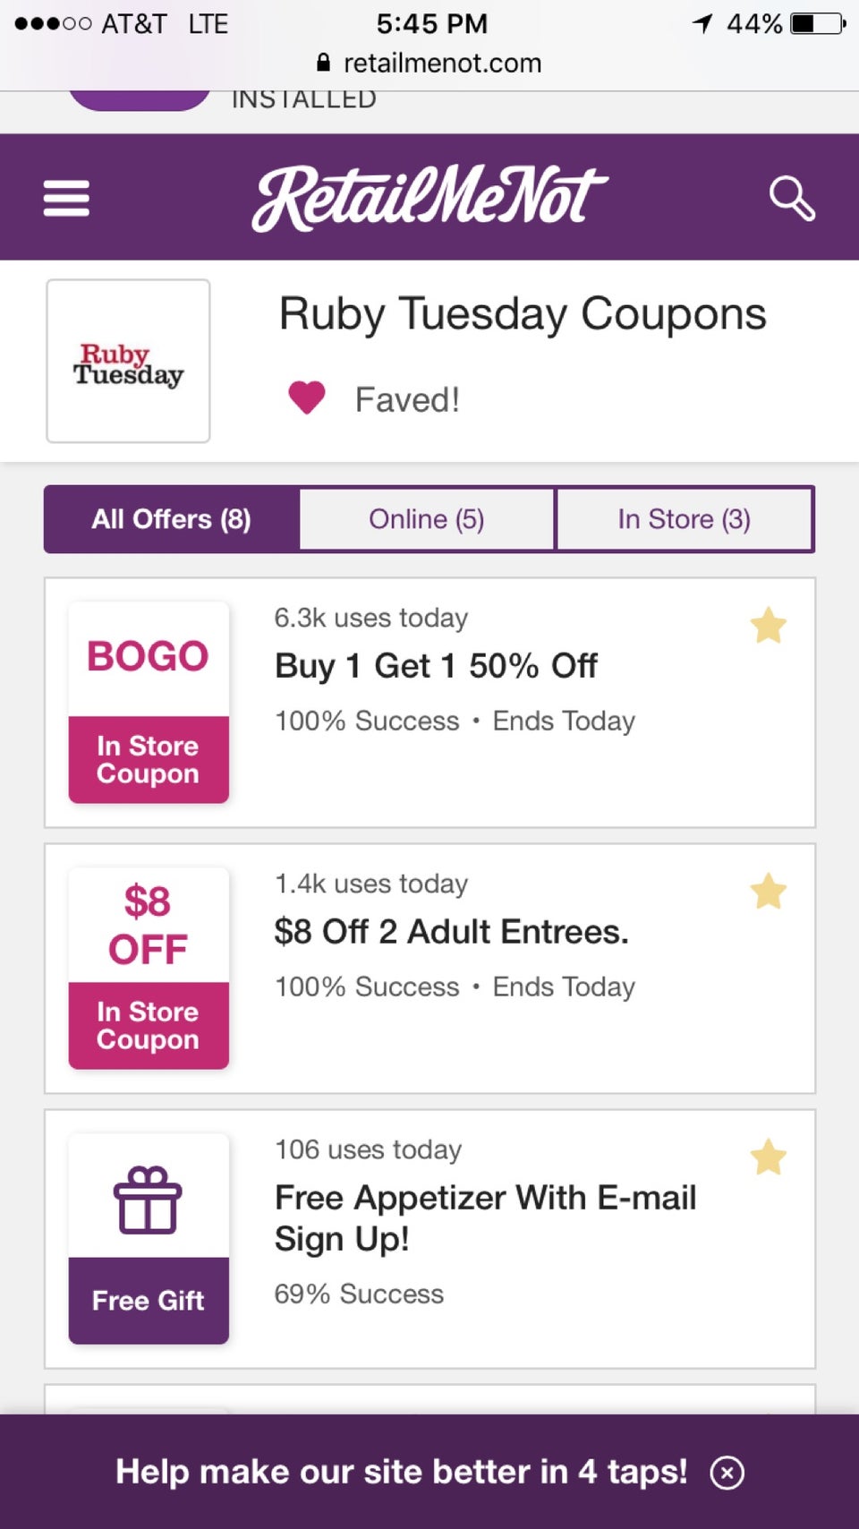Switch to the Online (5) tab

[x=427, y=519]
